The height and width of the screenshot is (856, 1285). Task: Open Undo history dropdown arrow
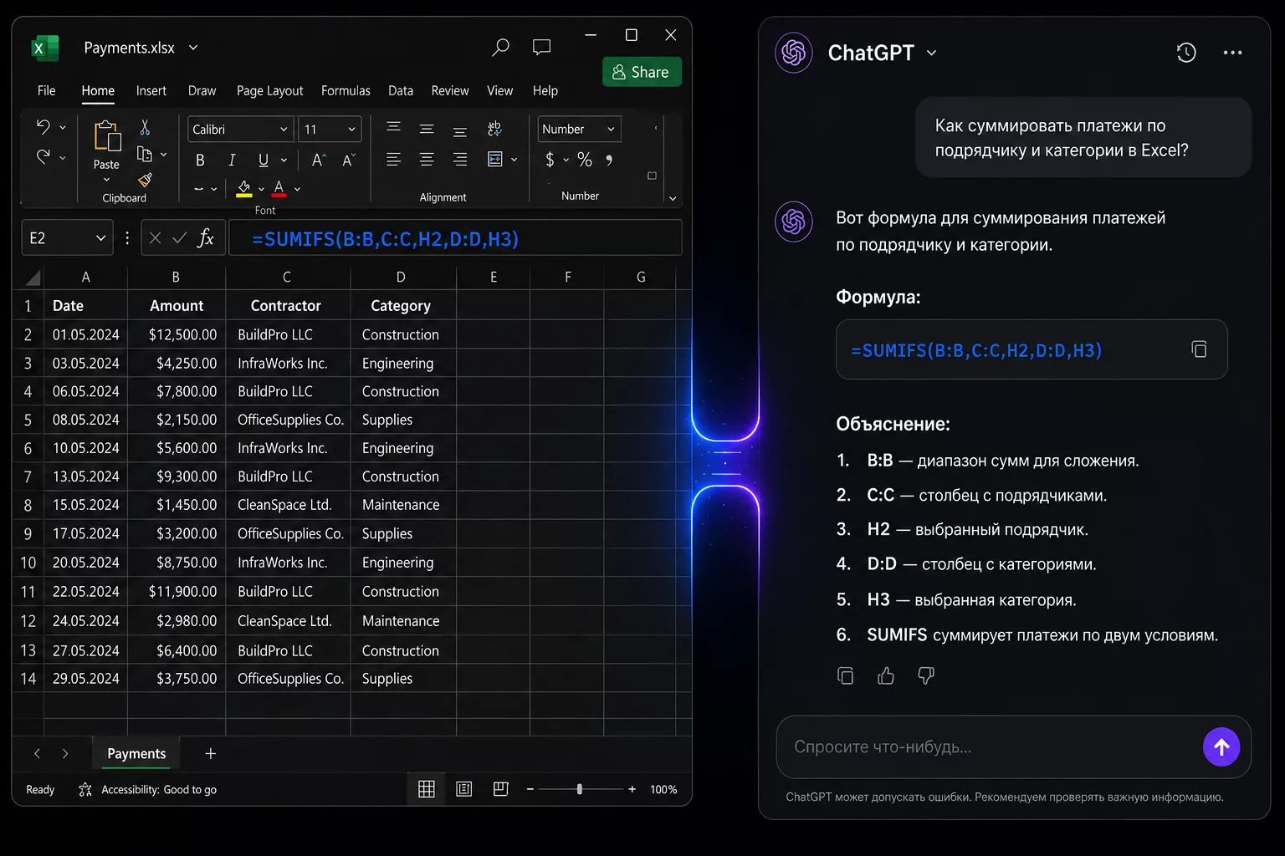pos(63,128)
